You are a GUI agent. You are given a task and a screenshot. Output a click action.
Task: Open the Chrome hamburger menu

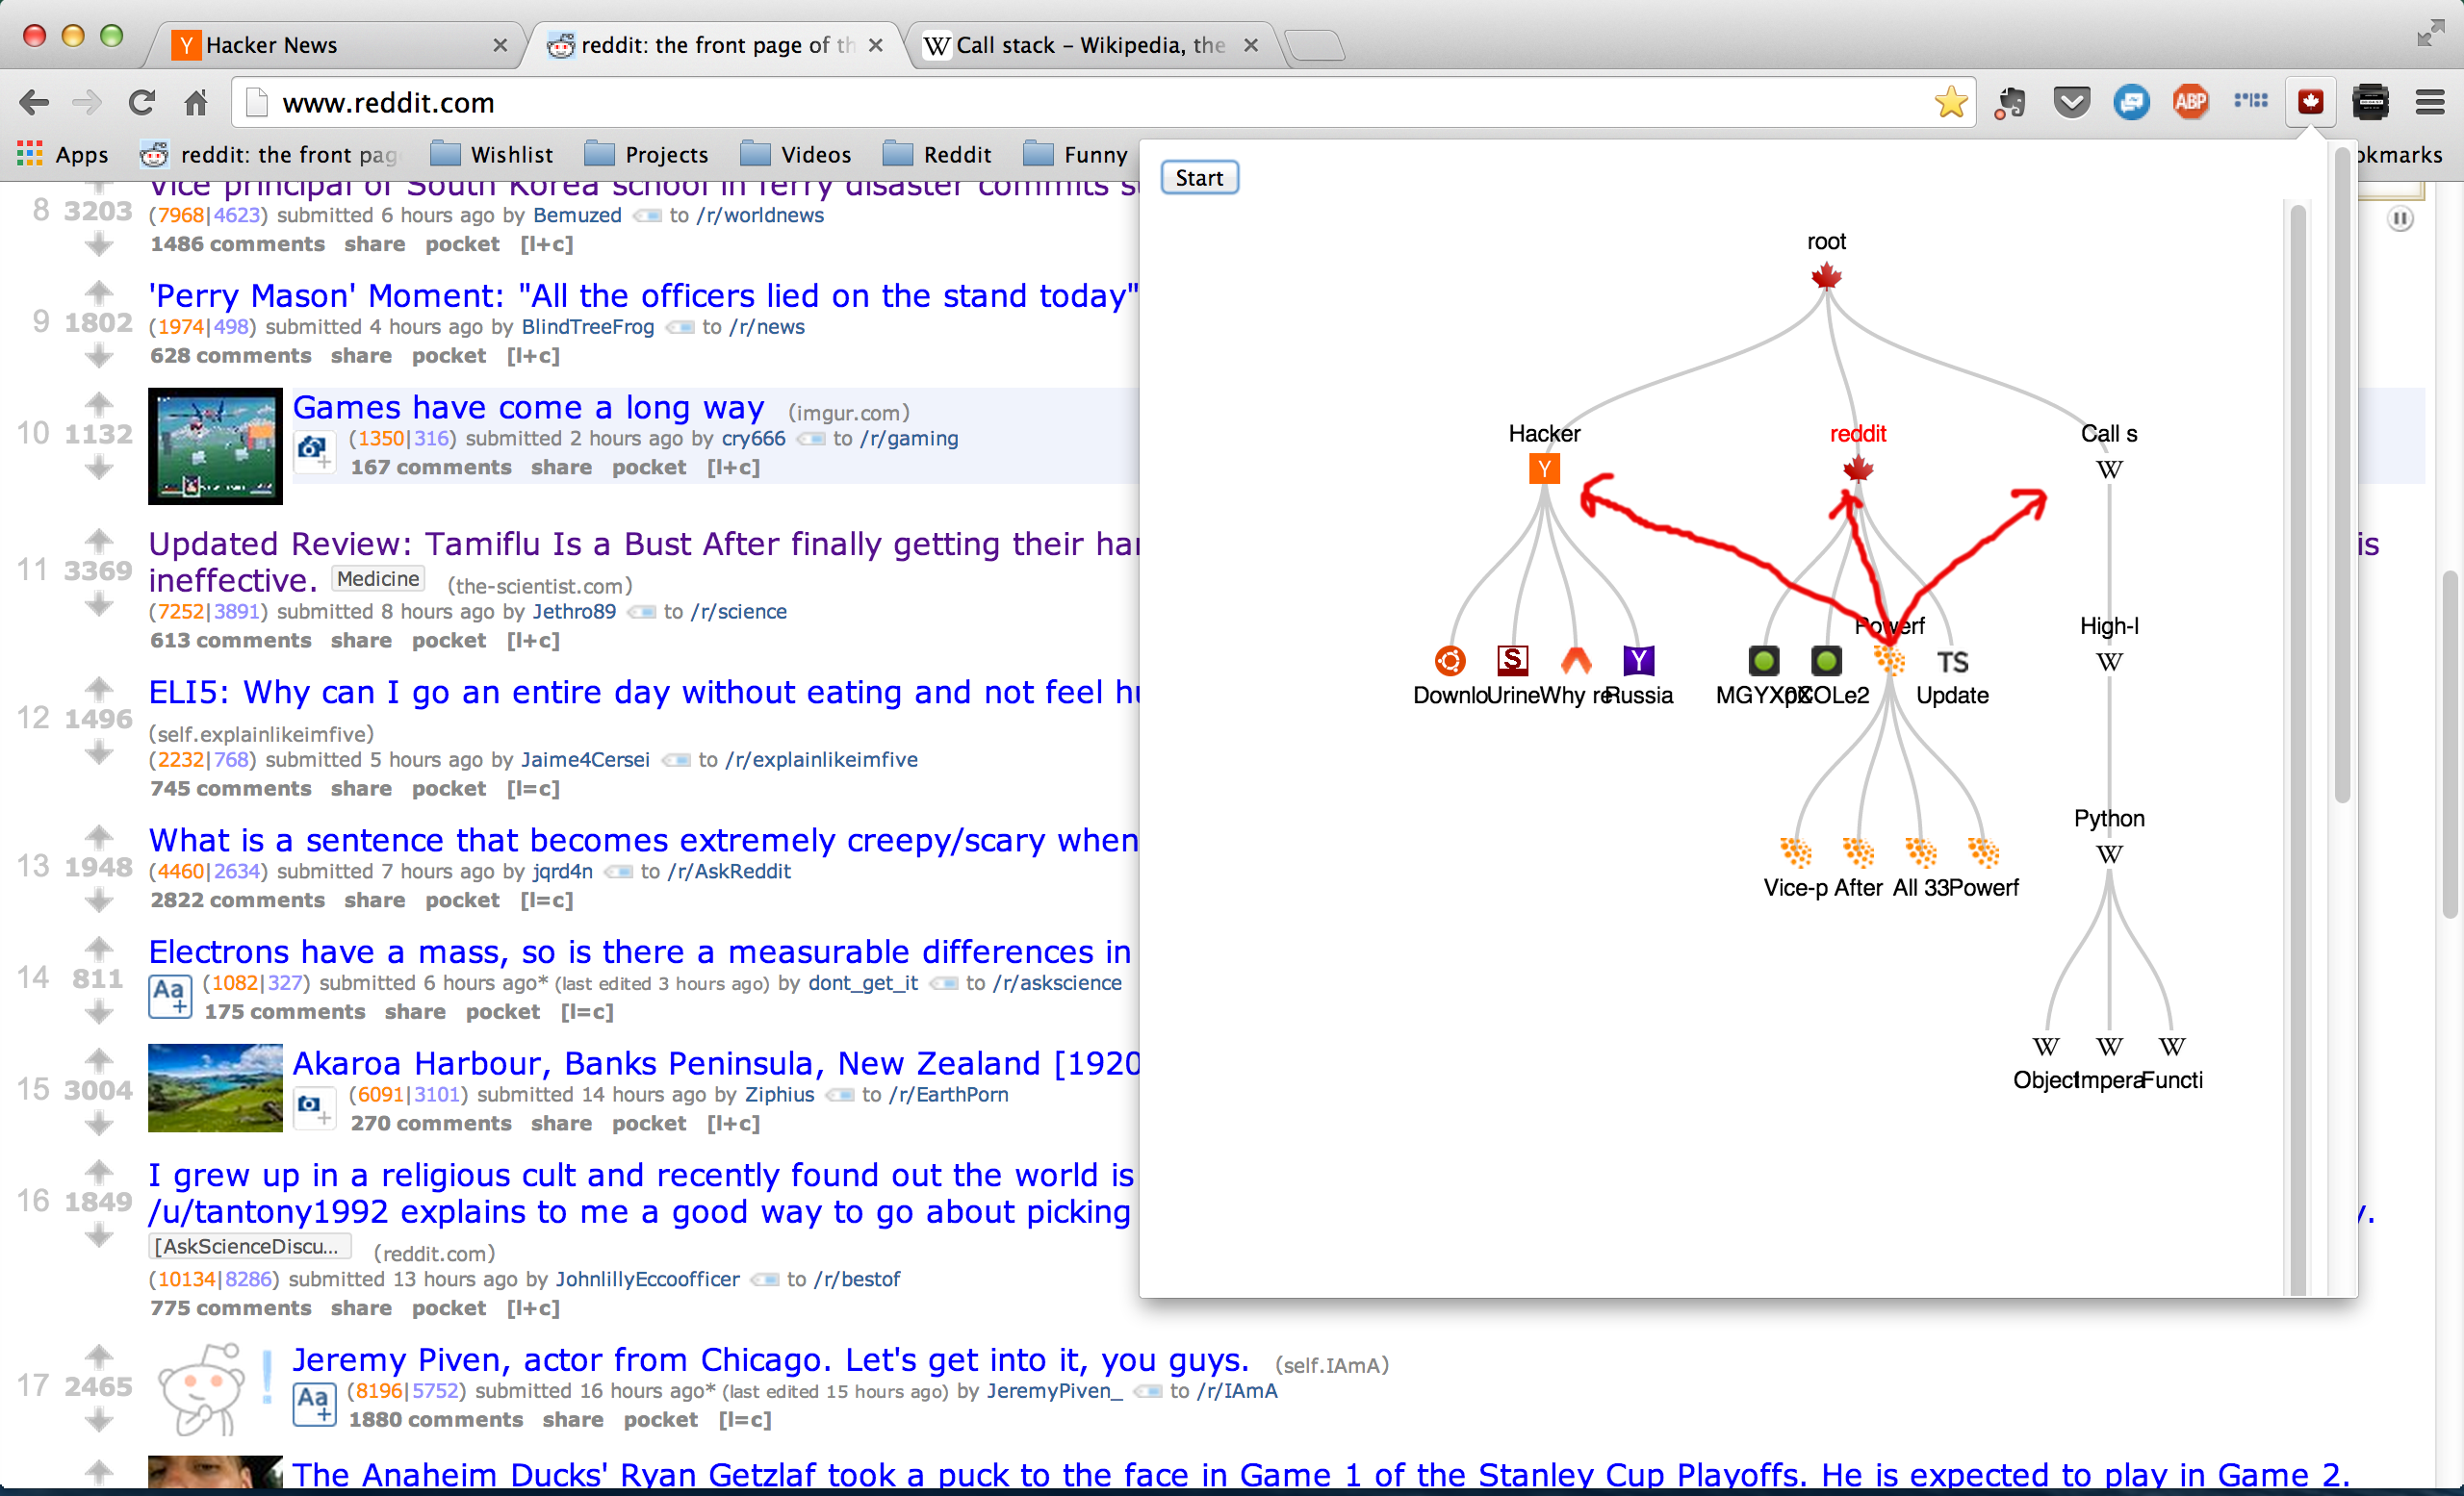pyautogui.click(x=2430, y=102)
